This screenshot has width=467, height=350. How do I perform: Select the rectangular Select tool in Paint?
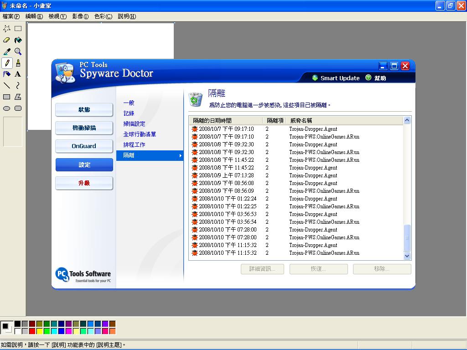pyautogui.click(x=18, y=29)
